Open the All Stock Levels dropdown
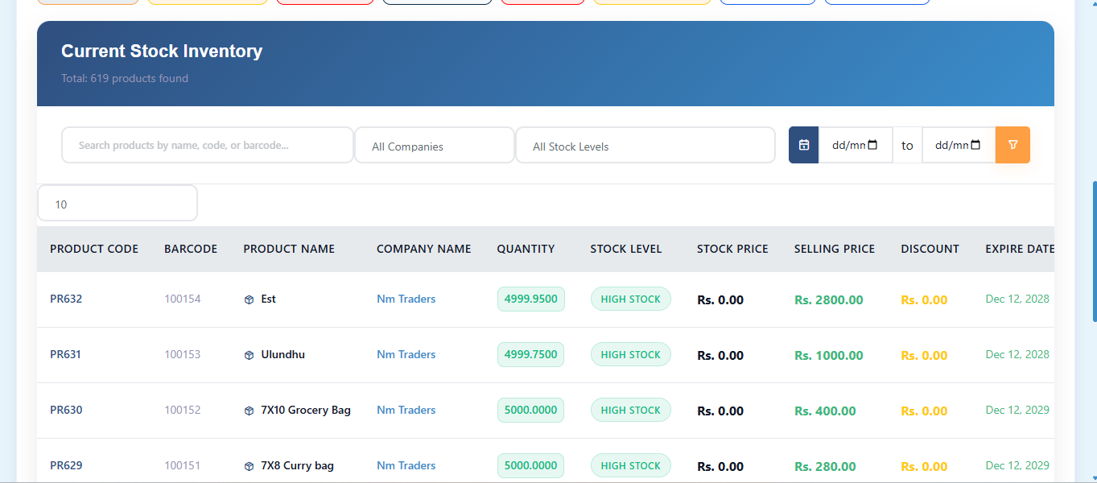Image resolution: width=1097 pixels, height=483 pixels. point(645,146)
